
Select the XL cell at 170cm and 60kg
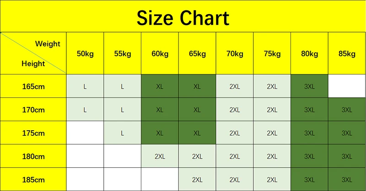[x=160, y=109]
